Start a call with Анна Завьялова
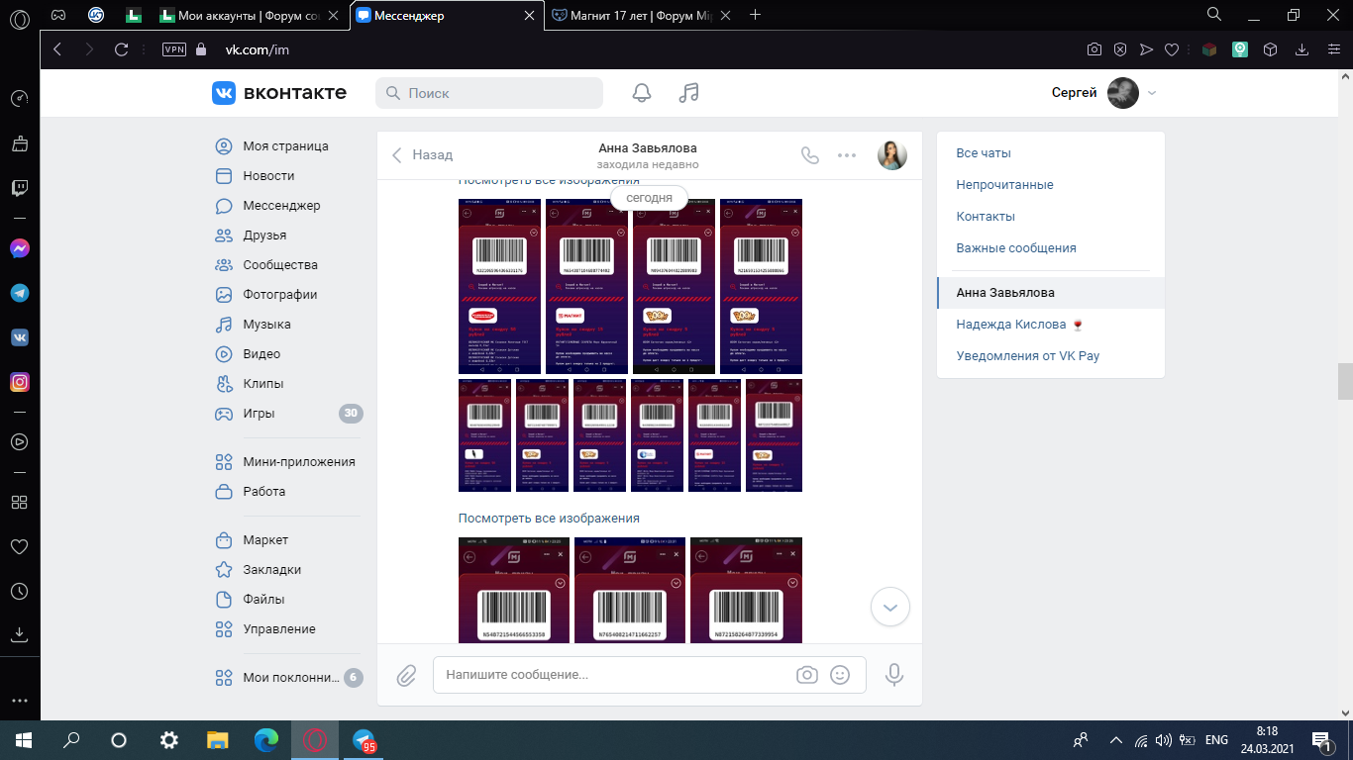The image size is (1353, 760). [x=810, y=154]
